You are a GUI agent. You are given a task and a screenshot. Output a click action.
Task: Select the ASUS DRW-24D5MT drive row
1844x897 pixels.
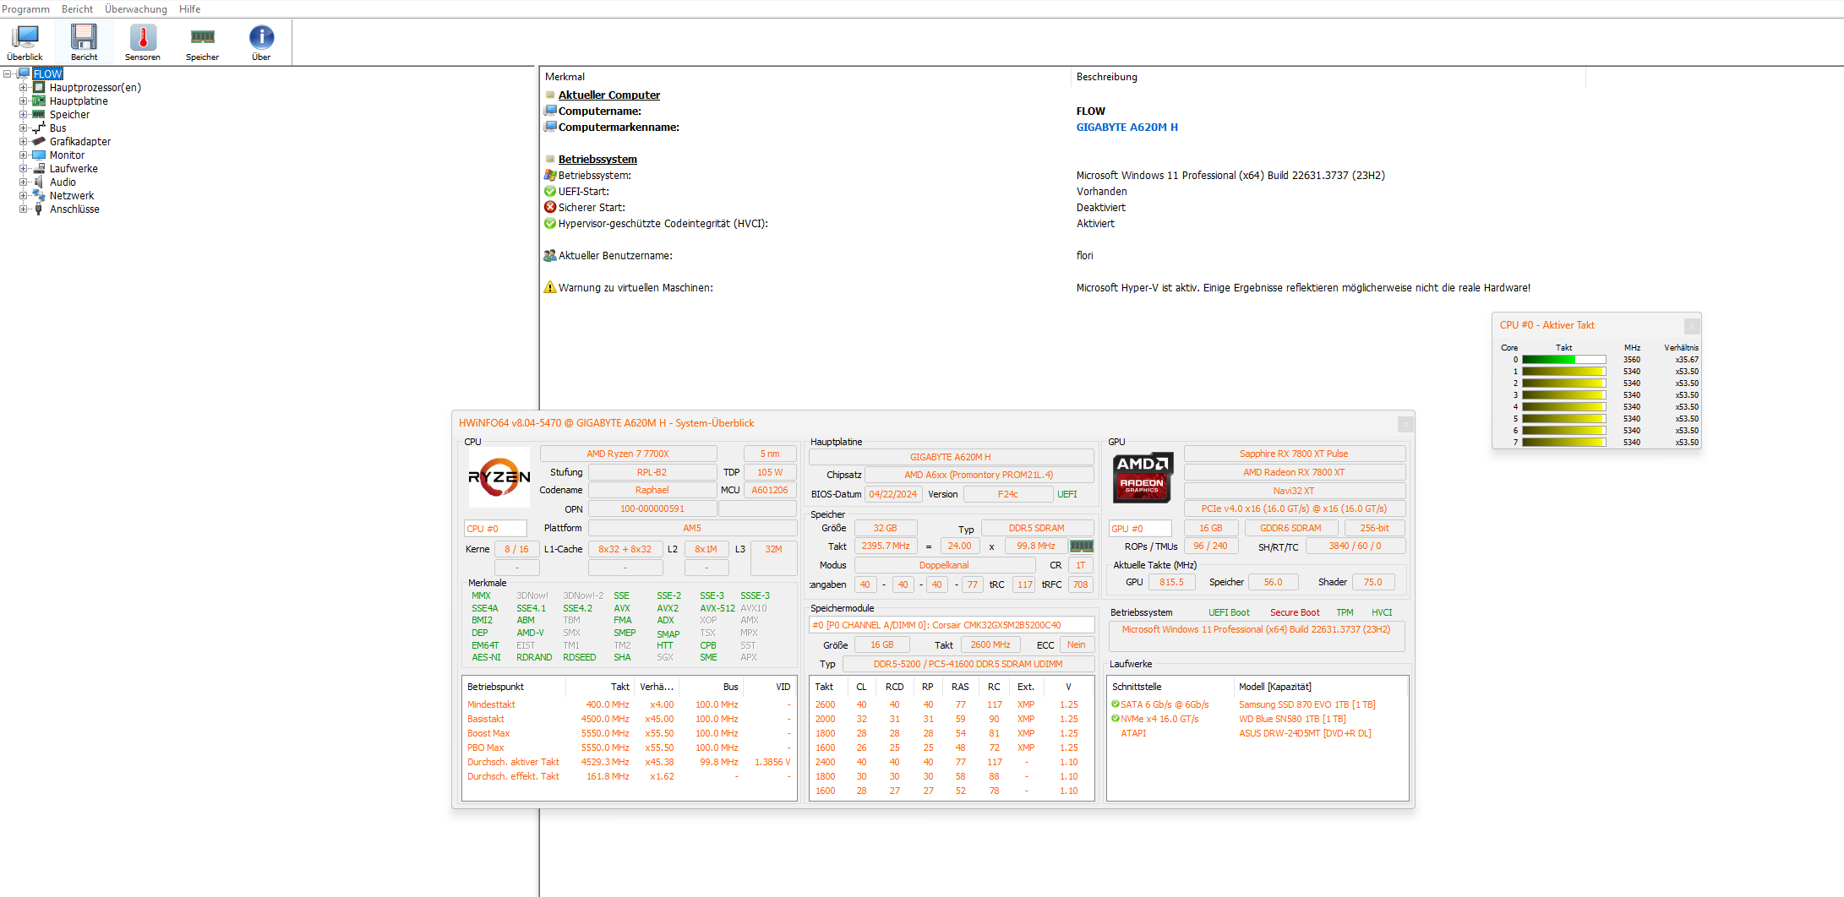1257,734
